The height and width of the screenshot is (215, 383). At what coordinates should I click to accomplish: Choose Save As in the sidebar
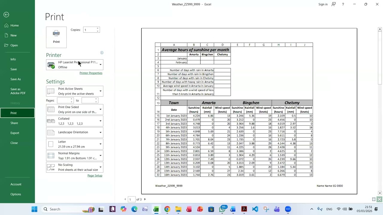(x=17, y=79)
